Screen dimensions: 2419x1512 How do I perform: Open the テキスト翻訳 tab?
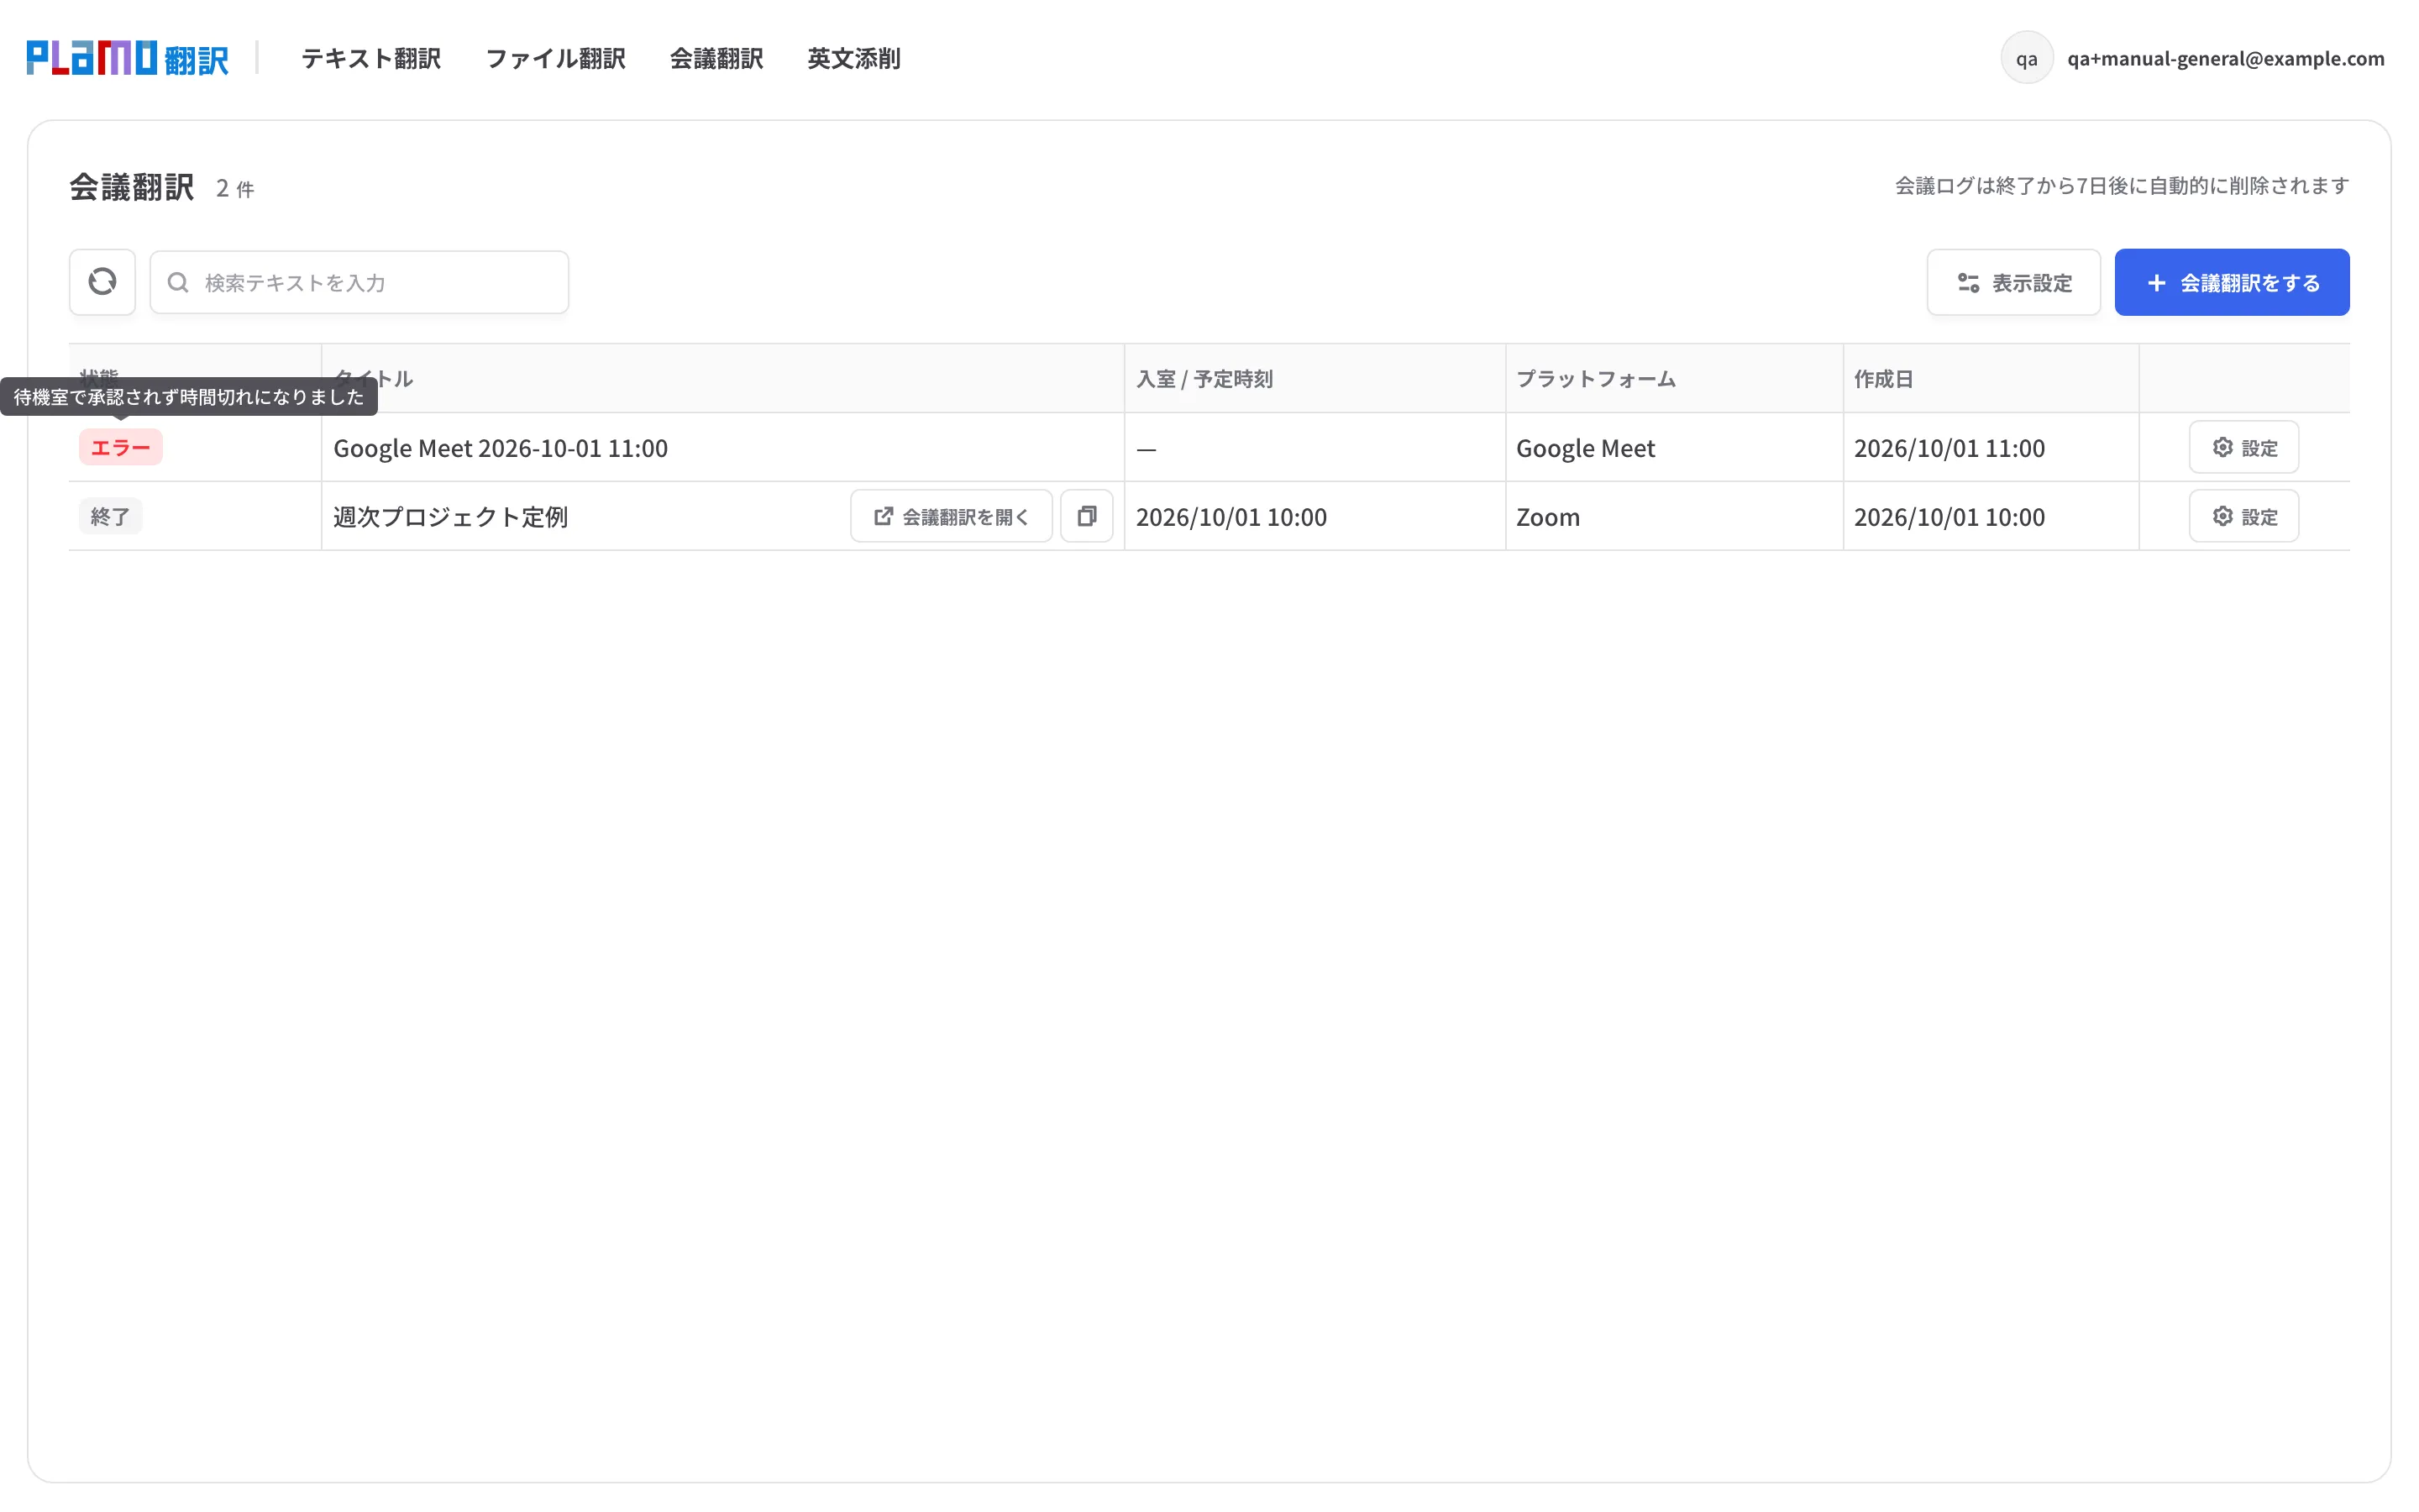pos(371,58)
